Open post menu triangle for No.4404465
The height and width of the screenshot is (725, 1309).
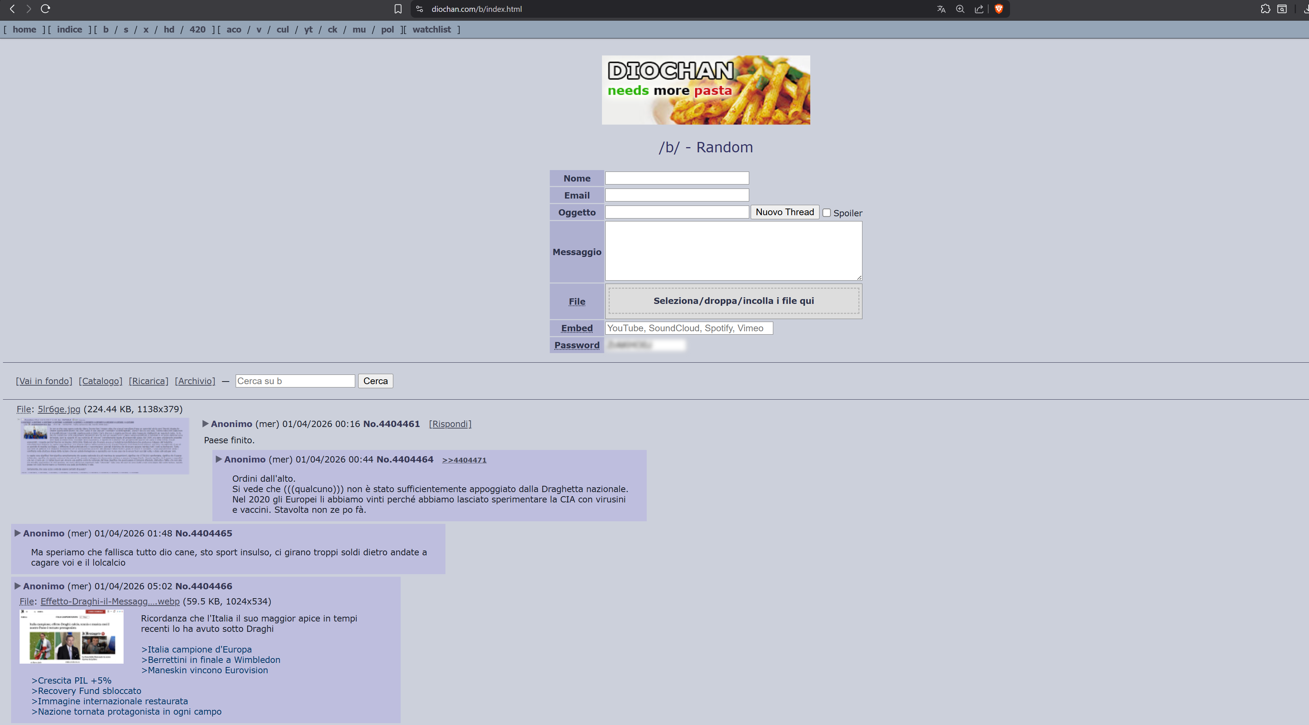click(x=17, y=533)
